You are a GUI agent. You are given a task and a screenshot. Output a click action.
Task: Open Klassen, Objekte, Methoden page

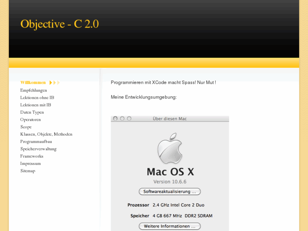46,134
